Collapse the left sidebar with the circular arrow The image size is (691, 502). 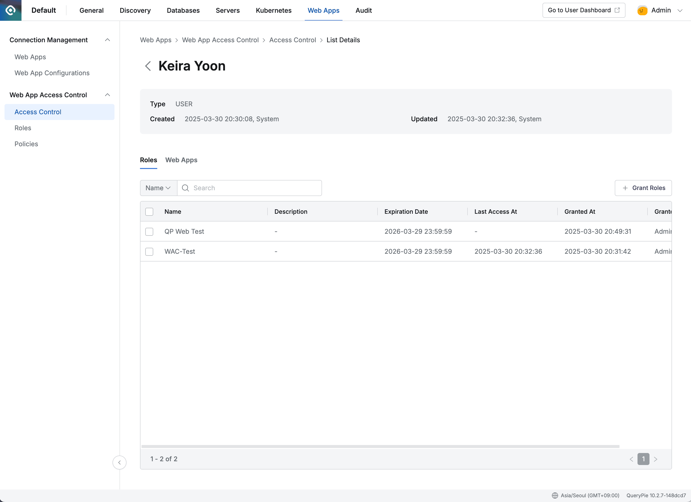pos(119,462)
